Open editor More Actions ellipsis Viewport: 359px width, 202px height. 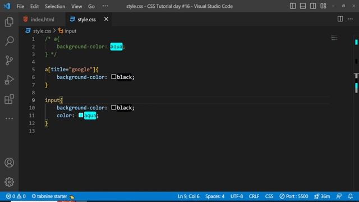[350, 19]
